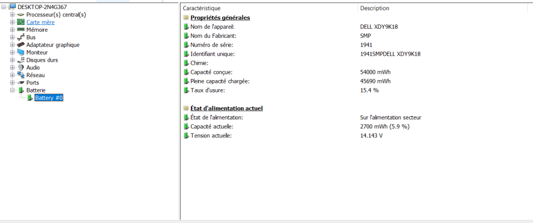Expand the Processeur(s) central(s) node
Viewport: 533px width, 223px height.
point(12,15)
